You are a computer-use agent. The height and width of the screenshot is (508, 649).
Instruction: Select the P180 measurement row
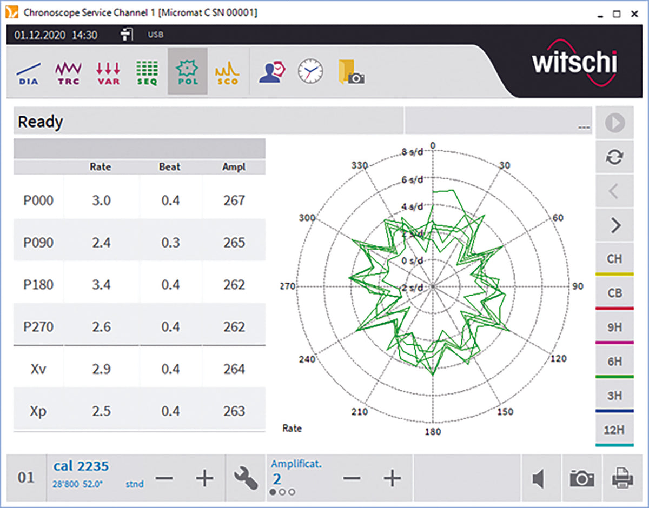[140, 285]
